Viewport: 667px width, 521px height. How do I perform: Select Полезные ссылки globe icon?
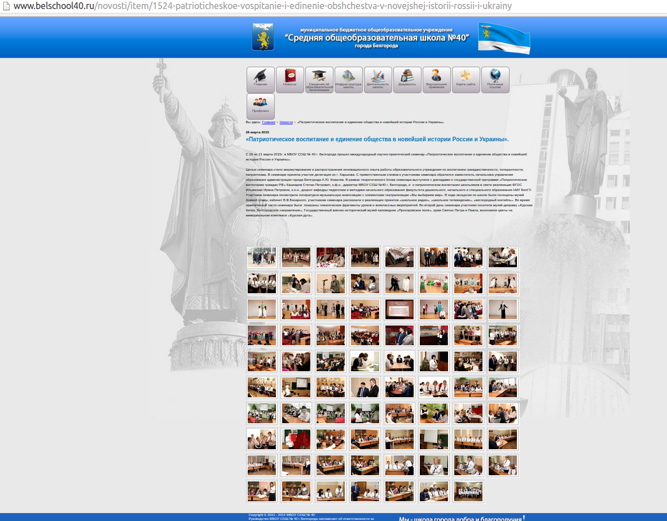495,80
